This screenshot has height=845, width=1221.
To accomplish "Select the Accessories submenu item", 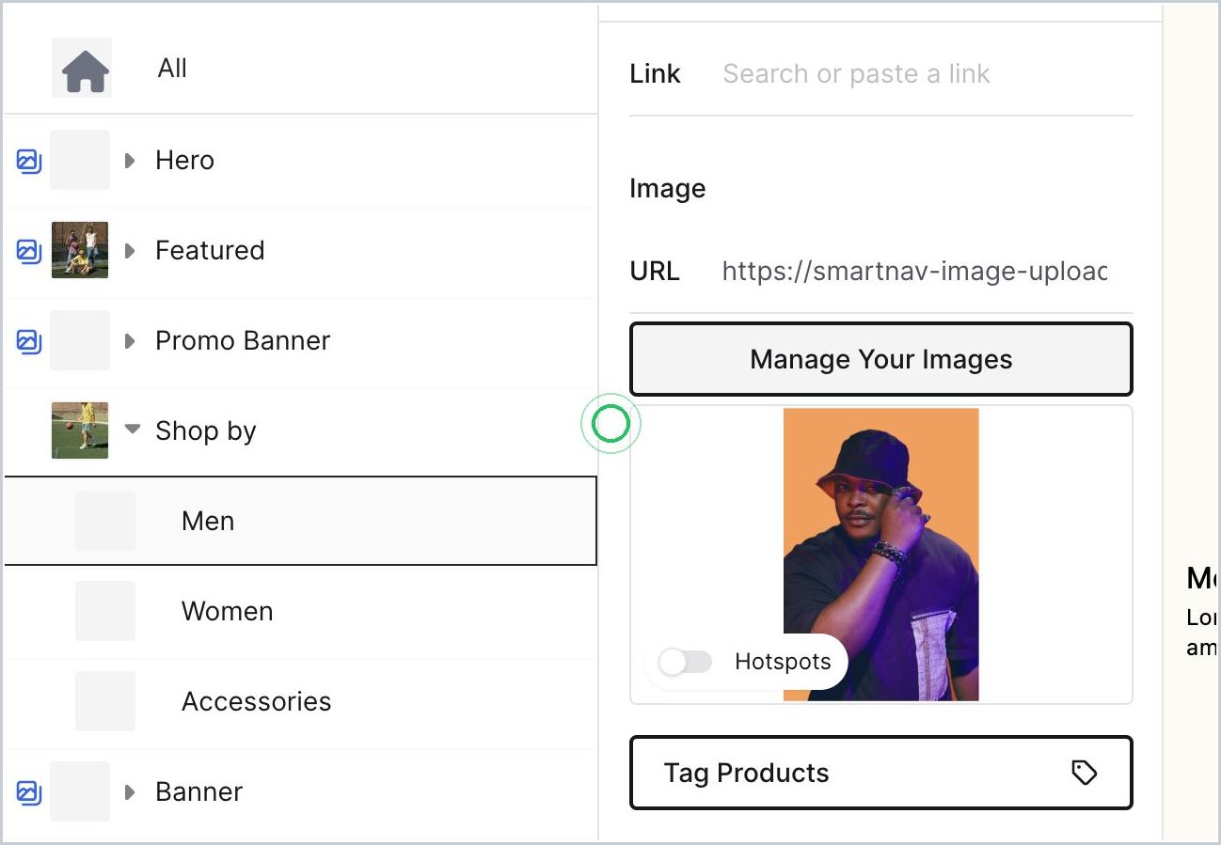I will (301, 701).
